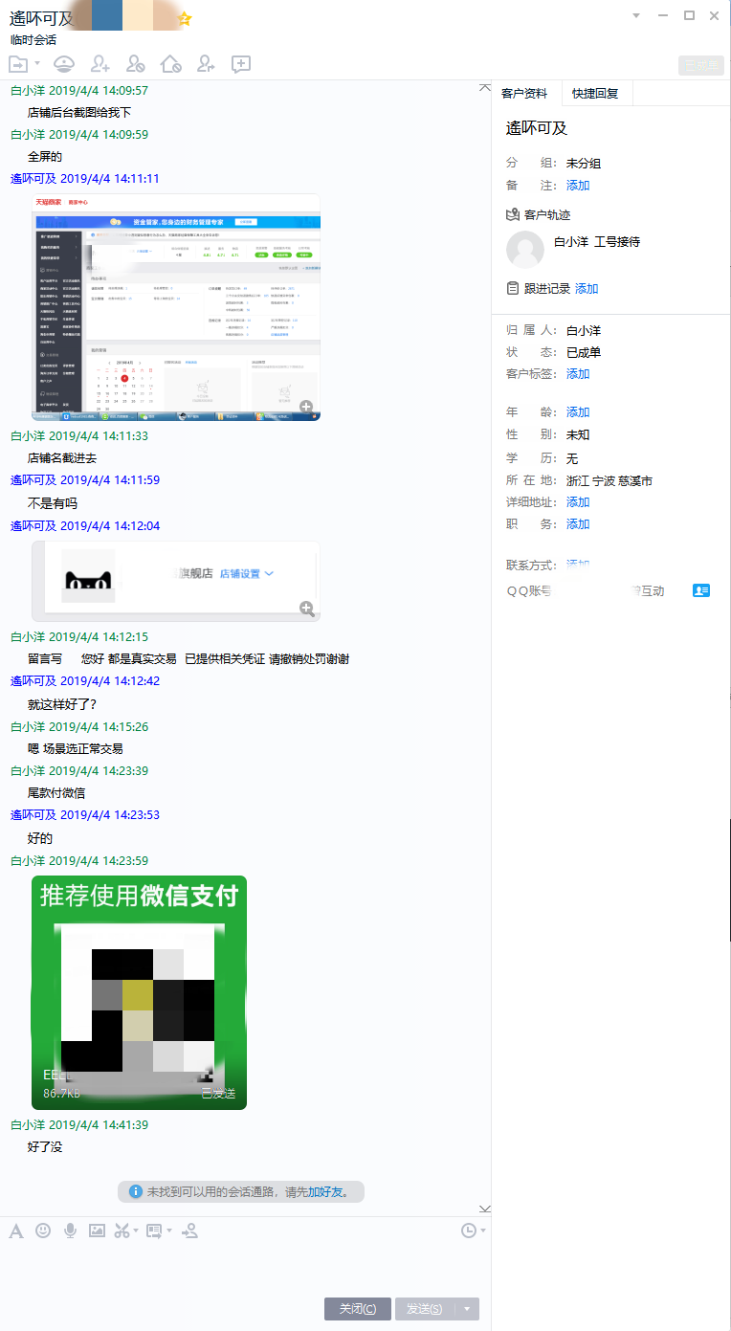Expand the arrow next to quick reply icon
731x1331 pixels.
point(169,1231)
